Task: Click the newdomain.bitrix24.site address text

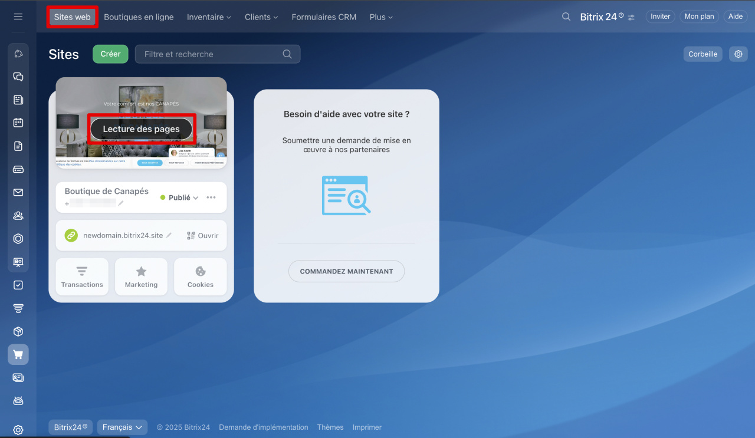Action: [x=123, y=235]
